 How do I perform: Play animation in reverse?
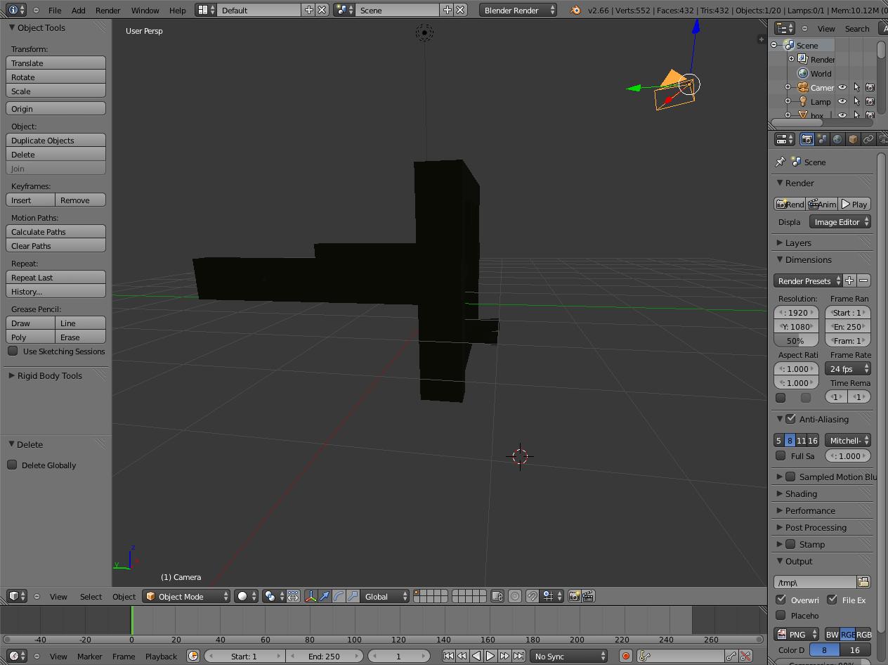tap(476, 656)
